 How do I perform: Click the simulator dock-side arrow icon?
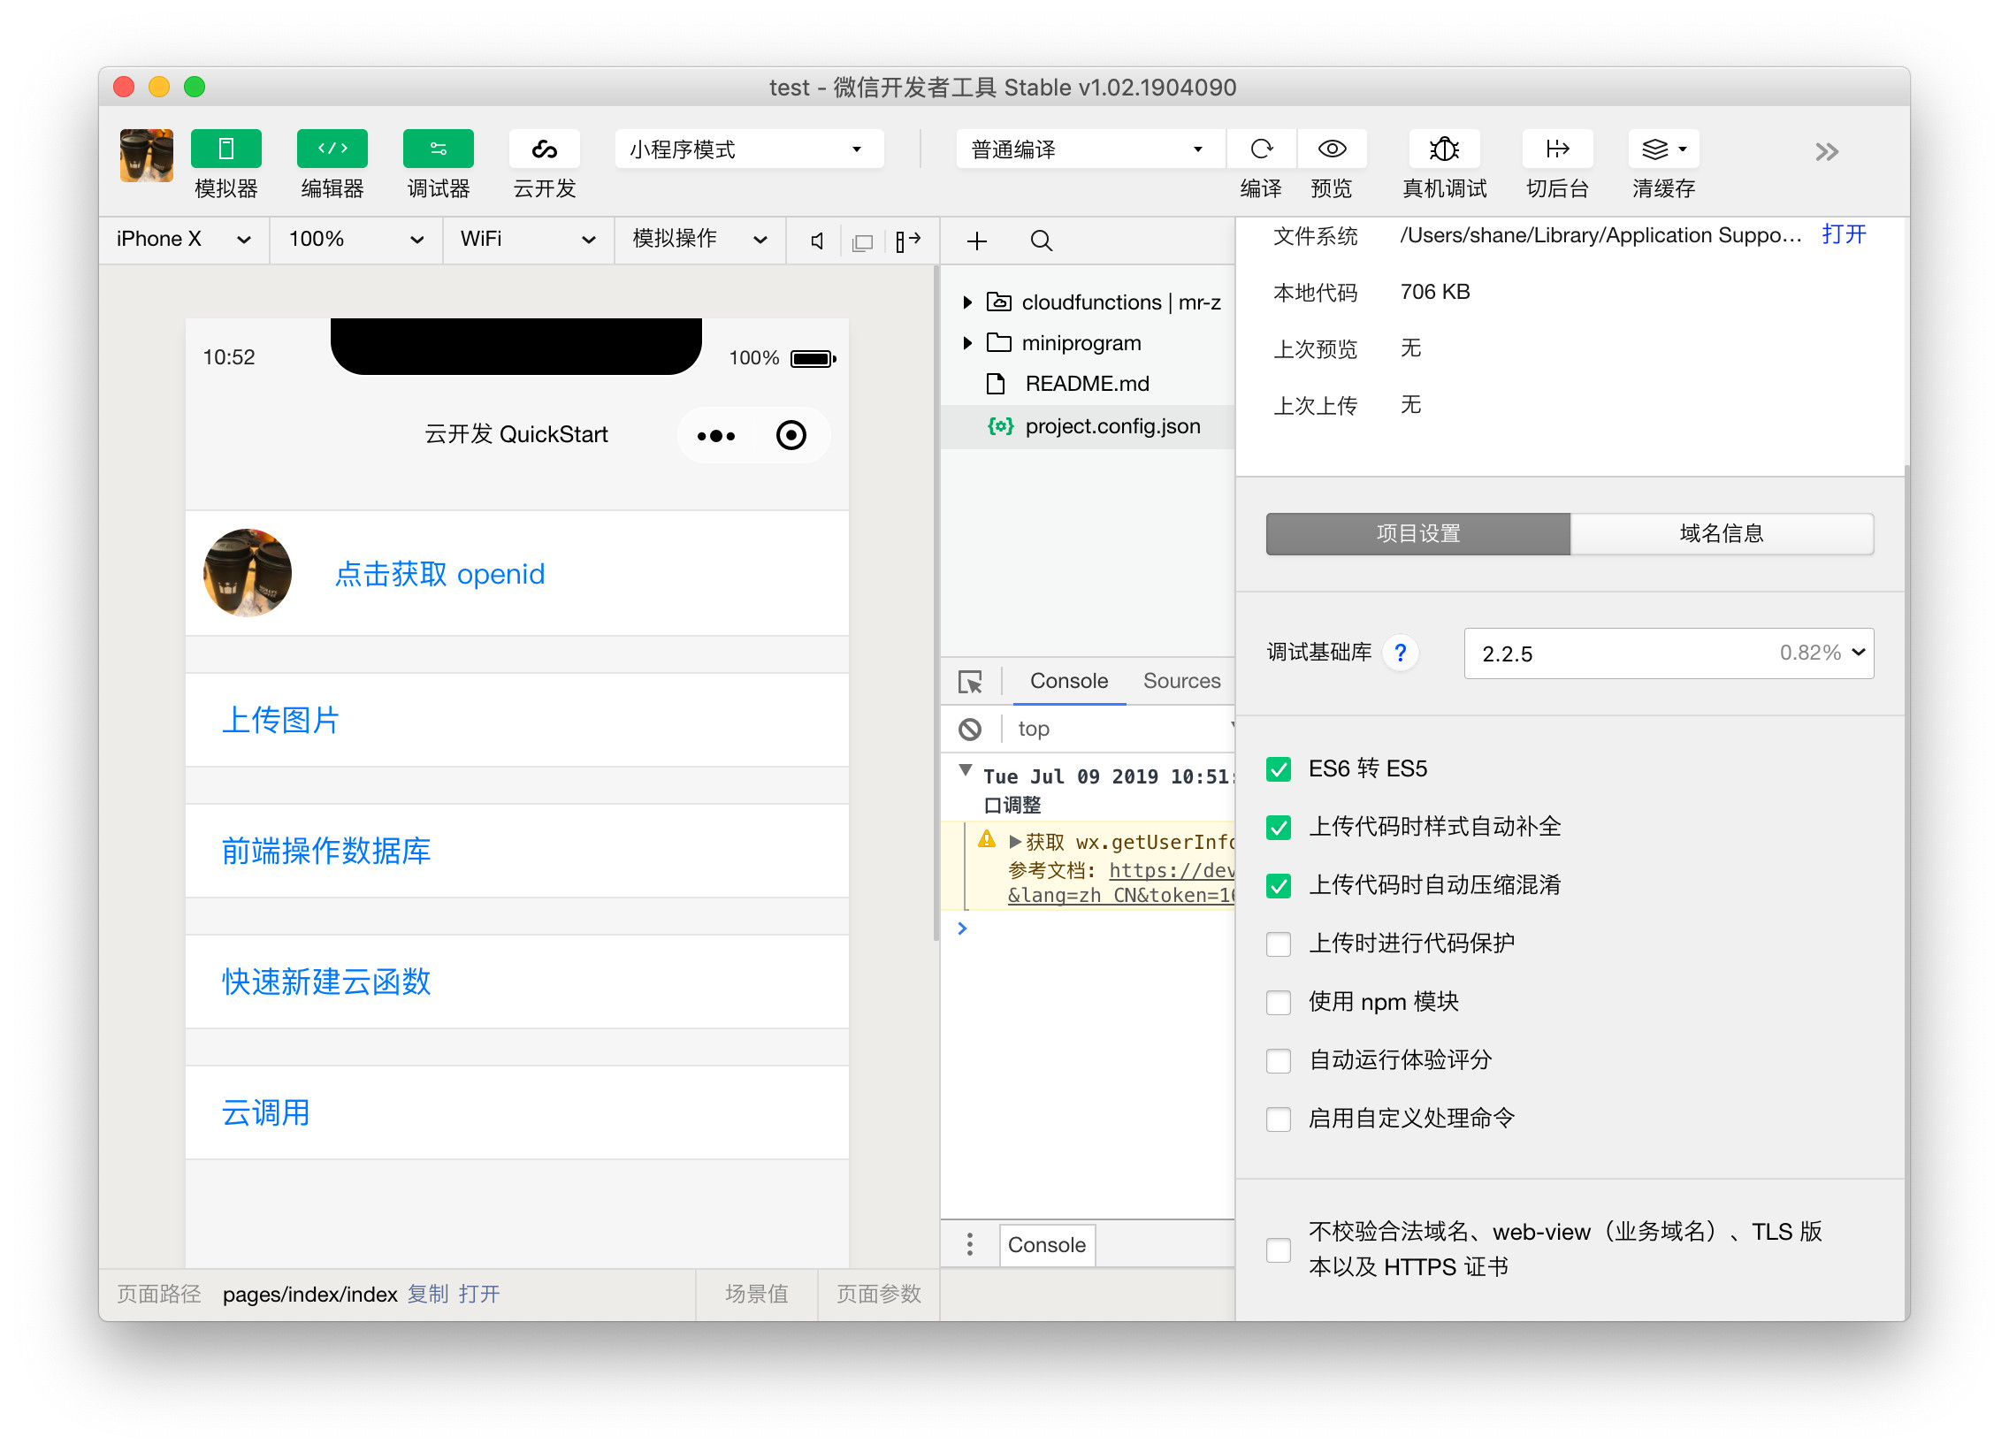point(908,240)
